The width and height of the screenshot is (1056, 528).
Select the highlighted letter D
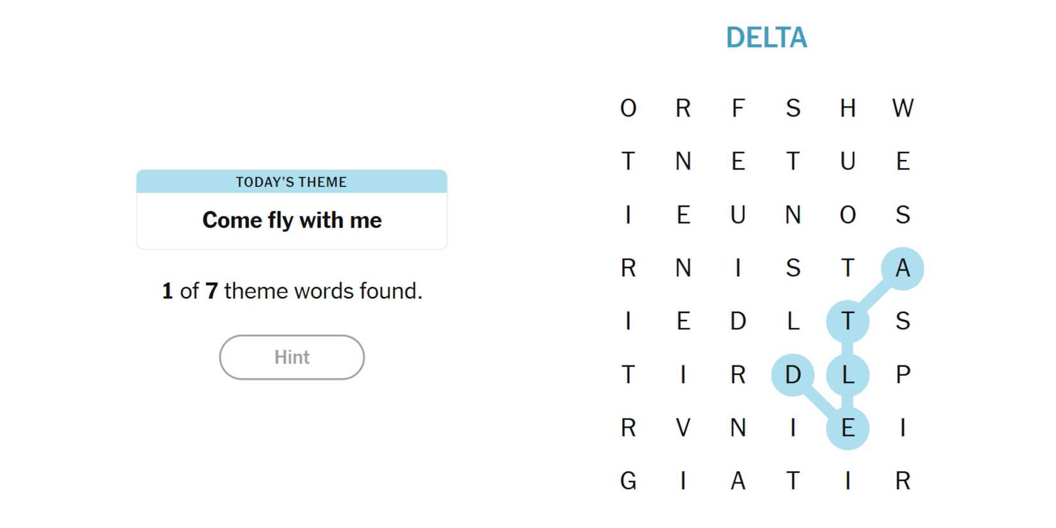click(x=793, y=374)
